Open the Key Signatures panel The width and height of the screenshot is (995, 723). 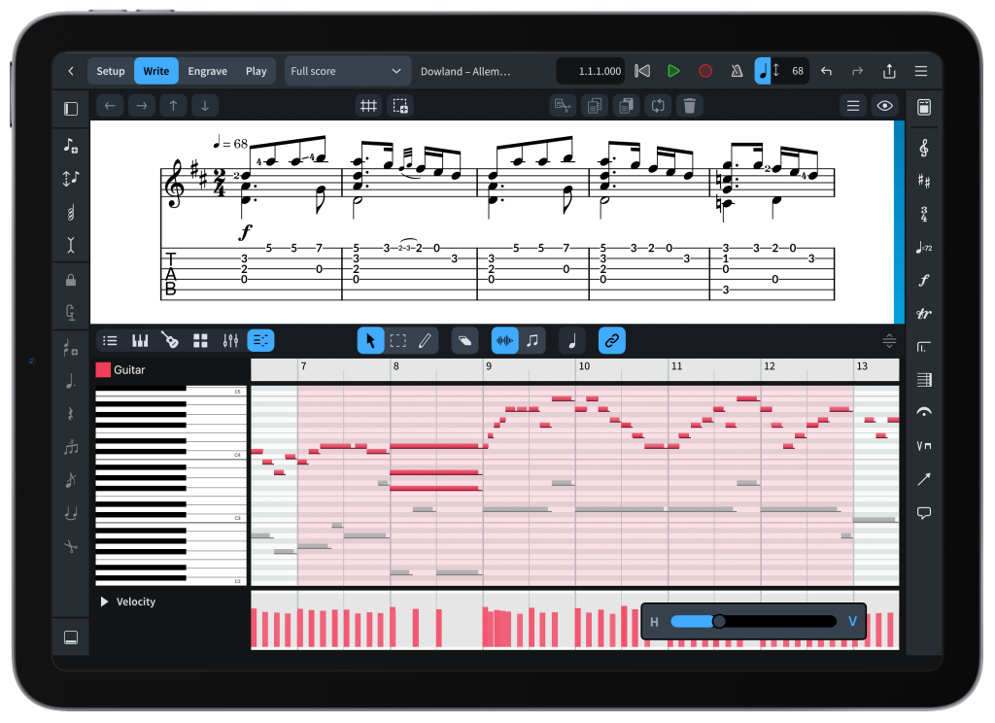[923, 181]
